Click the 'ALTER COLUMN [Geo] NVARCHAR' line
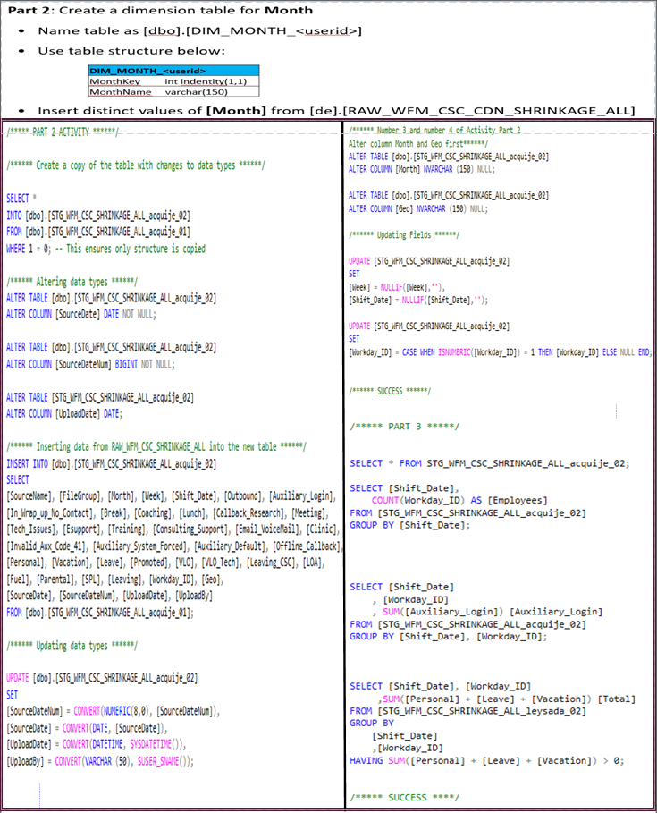 [x=418, y=208]
